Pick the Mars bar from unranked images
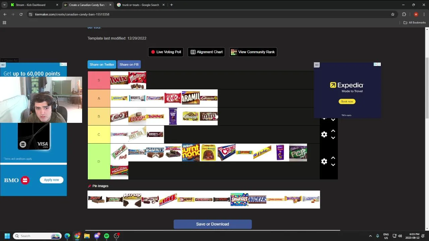 (x=97, y=200)
